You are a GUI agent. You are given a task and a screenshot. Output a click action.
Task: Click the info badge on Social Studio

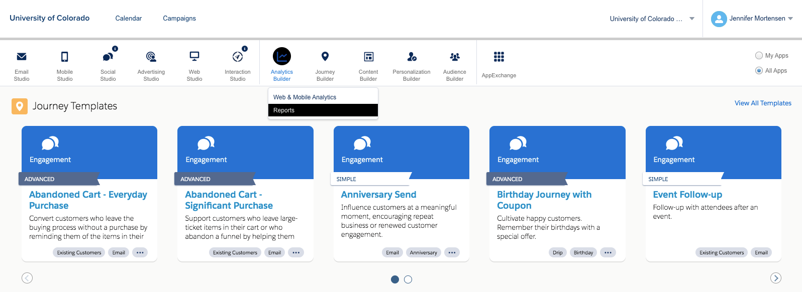click(115, 49)
